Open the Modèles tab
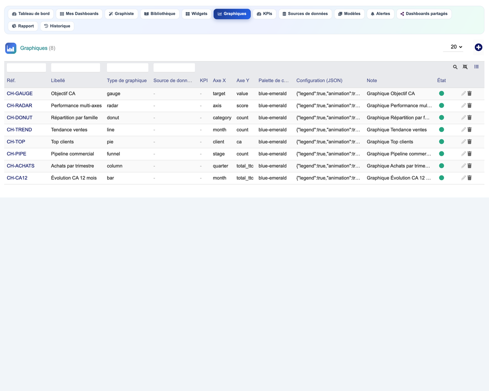 coord(349,14)
